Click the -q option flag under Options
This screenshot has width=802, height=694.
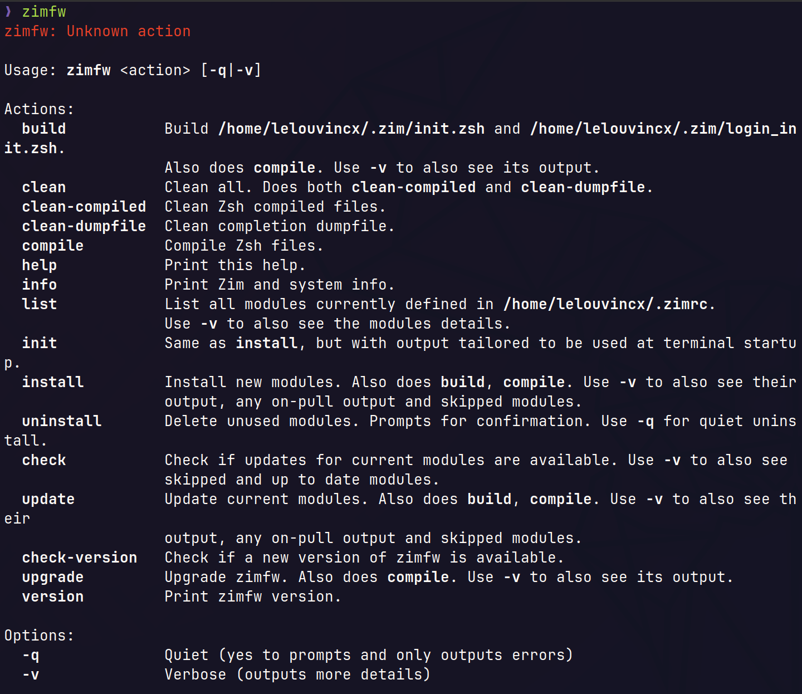(31, 655)
